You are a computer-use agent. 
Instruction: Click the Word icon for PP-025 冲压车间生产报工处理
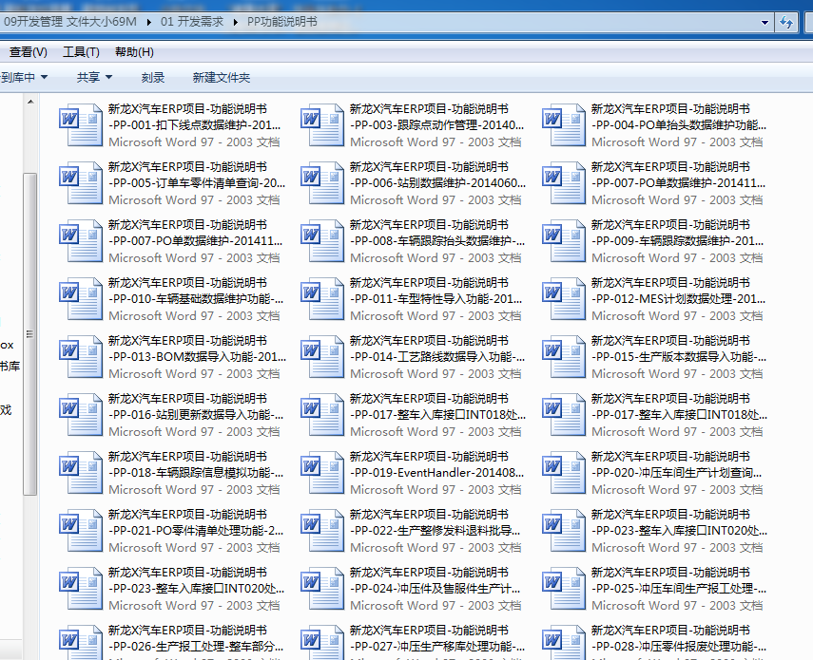pos(564,589)
